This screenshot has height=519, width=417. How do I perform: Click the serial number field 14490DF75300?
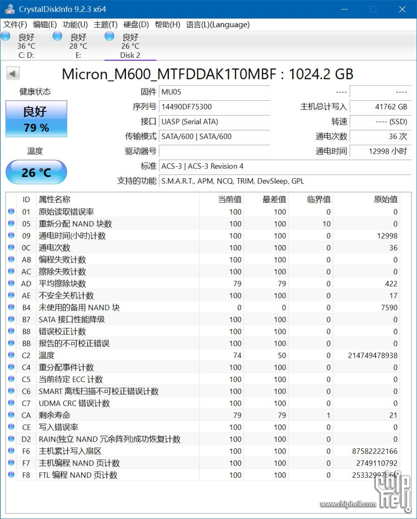click(214, 107)
